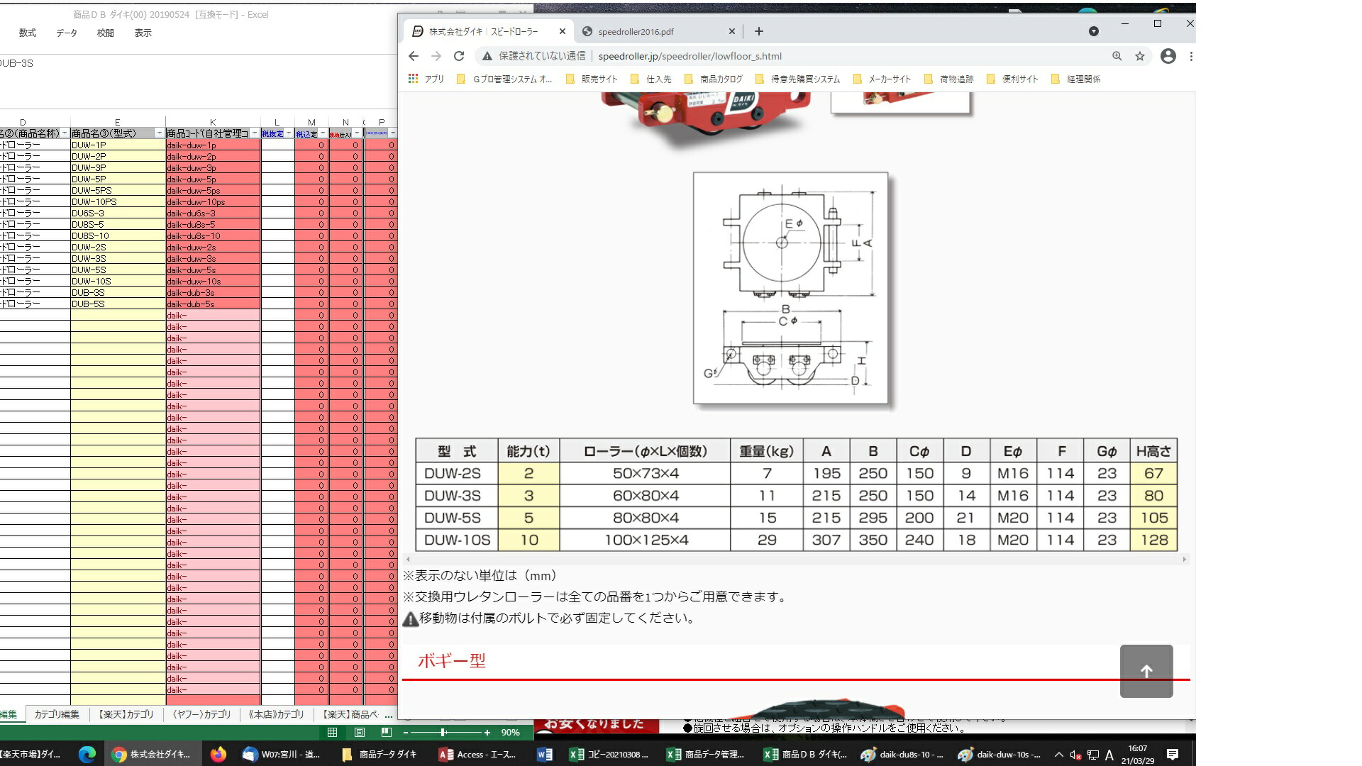This screenshot has height=766, width=1362.
Task: Open a new Chrome tab
Action: click(x=759, y=31)
